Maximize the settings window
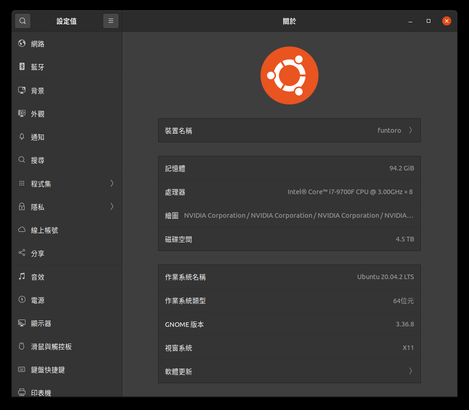The height and width of the screenshot is (410, 469). 428,21
